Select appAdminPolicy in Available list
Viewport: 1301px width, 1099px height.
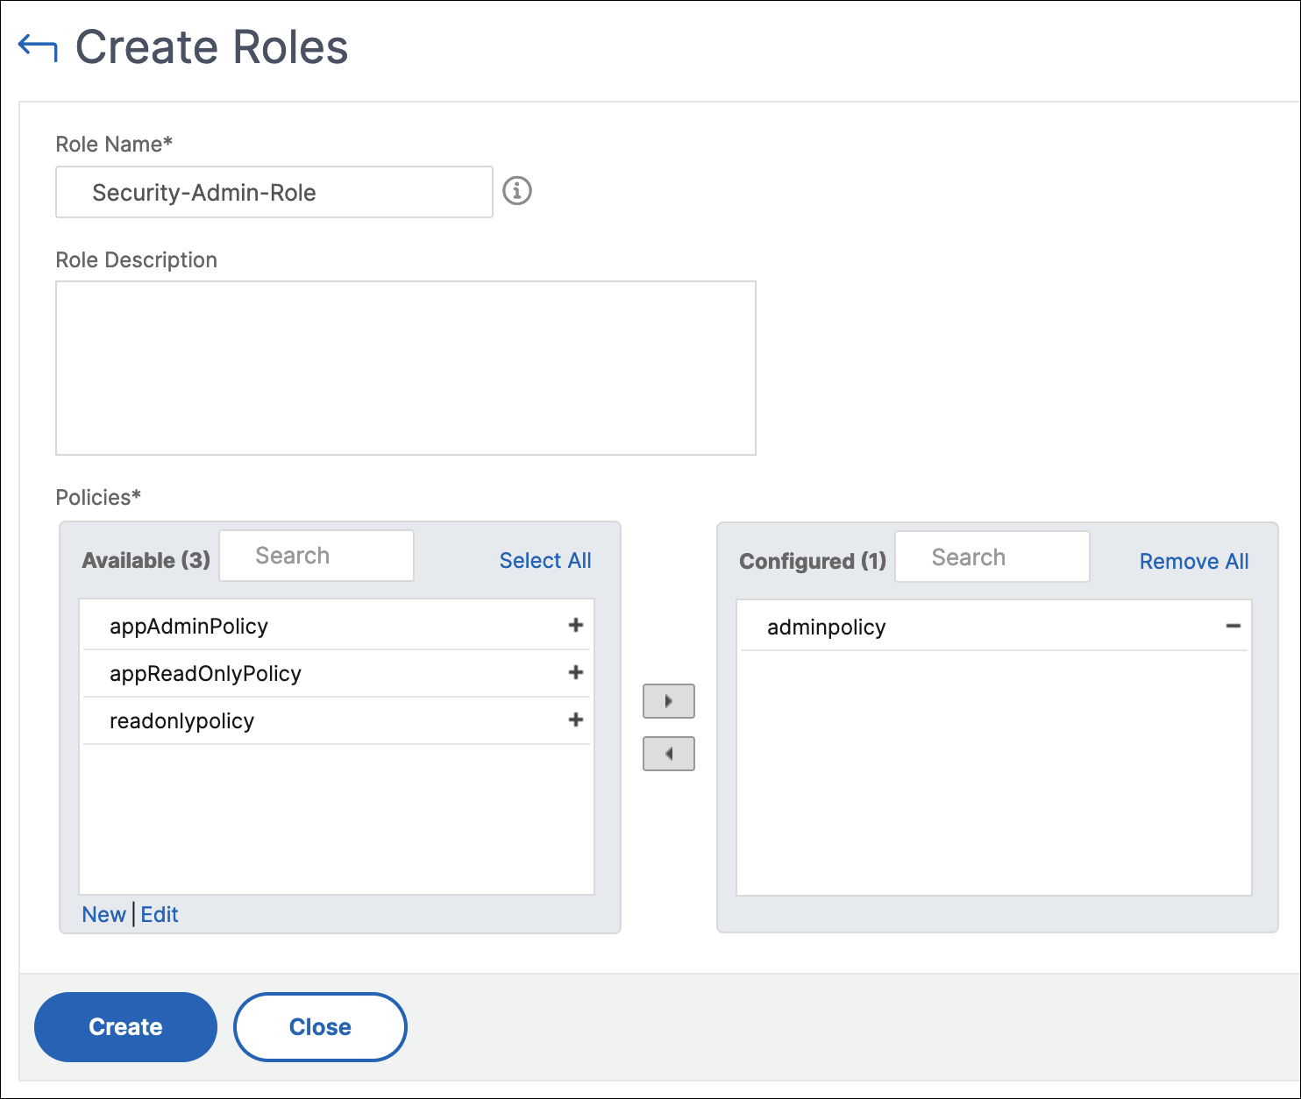pyautogui.click(x=337, y=626)
